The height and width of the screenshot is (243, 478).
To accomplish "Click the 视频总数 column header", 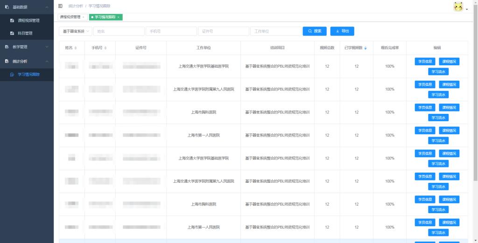I will click(x=327, y=48).
